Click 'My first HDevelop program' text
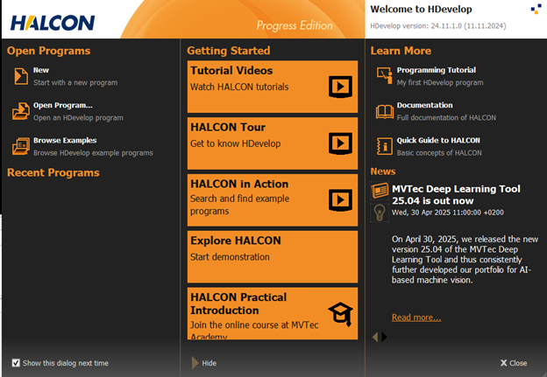Viewport: 547px width, 377px height. (440, 82)
